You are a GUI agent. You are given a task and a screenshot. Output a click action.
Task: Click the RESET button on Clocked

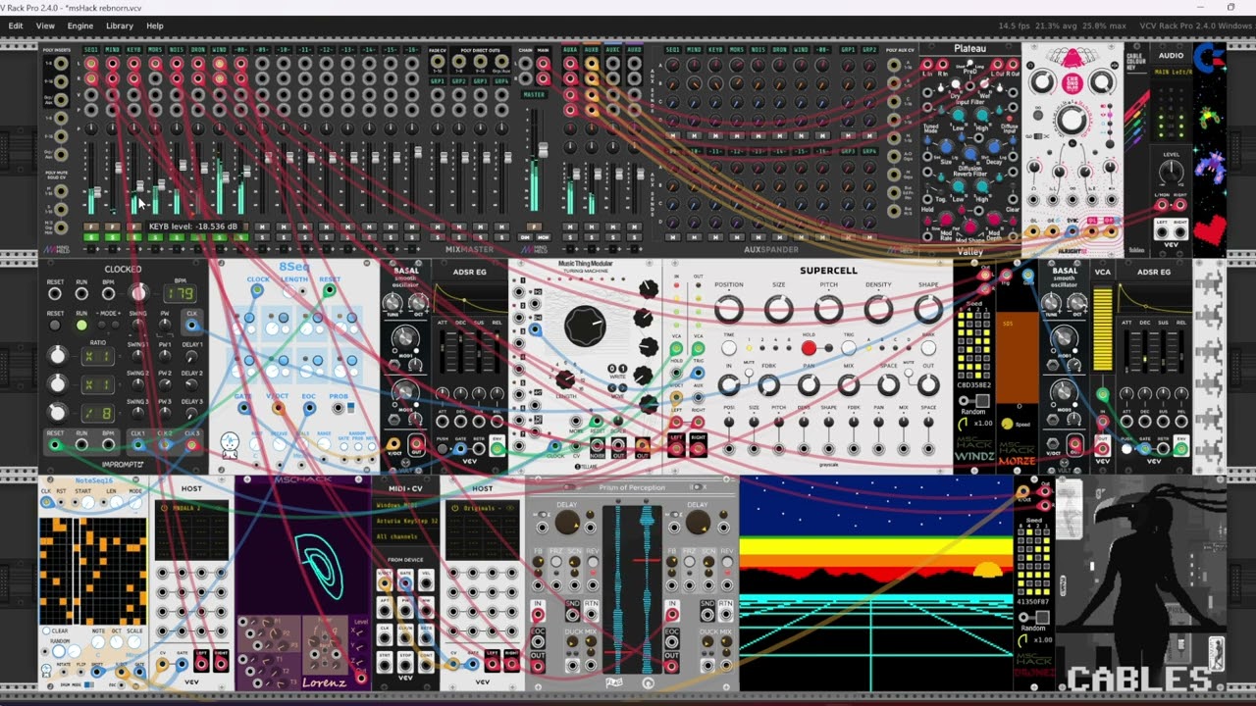pyautogui.click(x=56, y=325)
